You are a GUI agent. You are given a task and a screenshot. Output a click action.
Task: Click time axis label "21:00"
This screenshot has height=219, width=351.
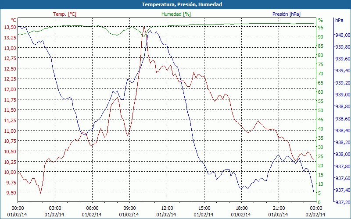279,208
